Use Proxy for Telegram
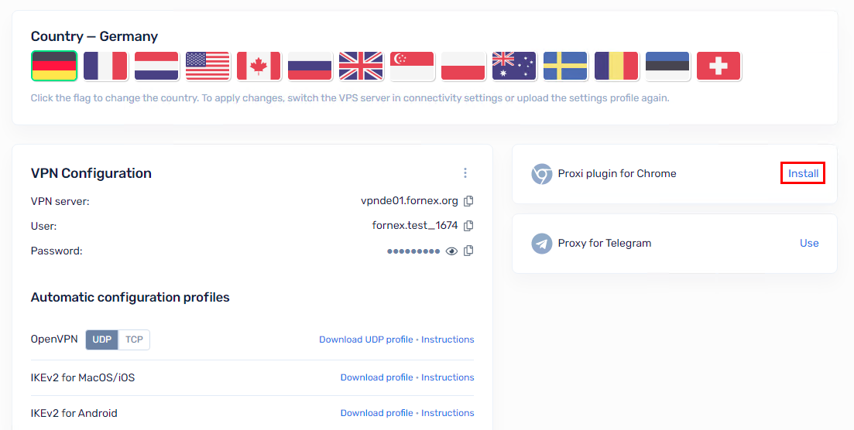Viewport: 854px width, 430px height. (x=809, y=244)
